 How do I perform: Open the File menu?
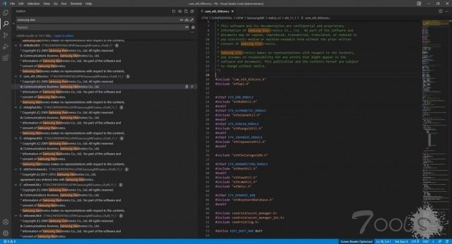(12, 4)
